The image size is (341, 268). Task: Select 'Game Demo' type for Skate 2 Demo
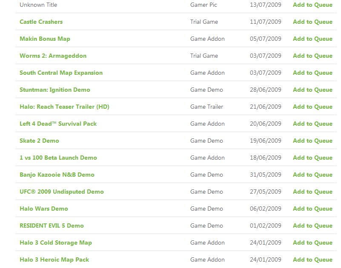[206, 141]
